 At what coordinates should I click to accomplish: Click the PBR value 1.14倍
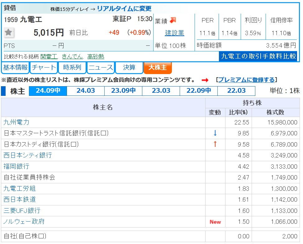click(230, 33)
